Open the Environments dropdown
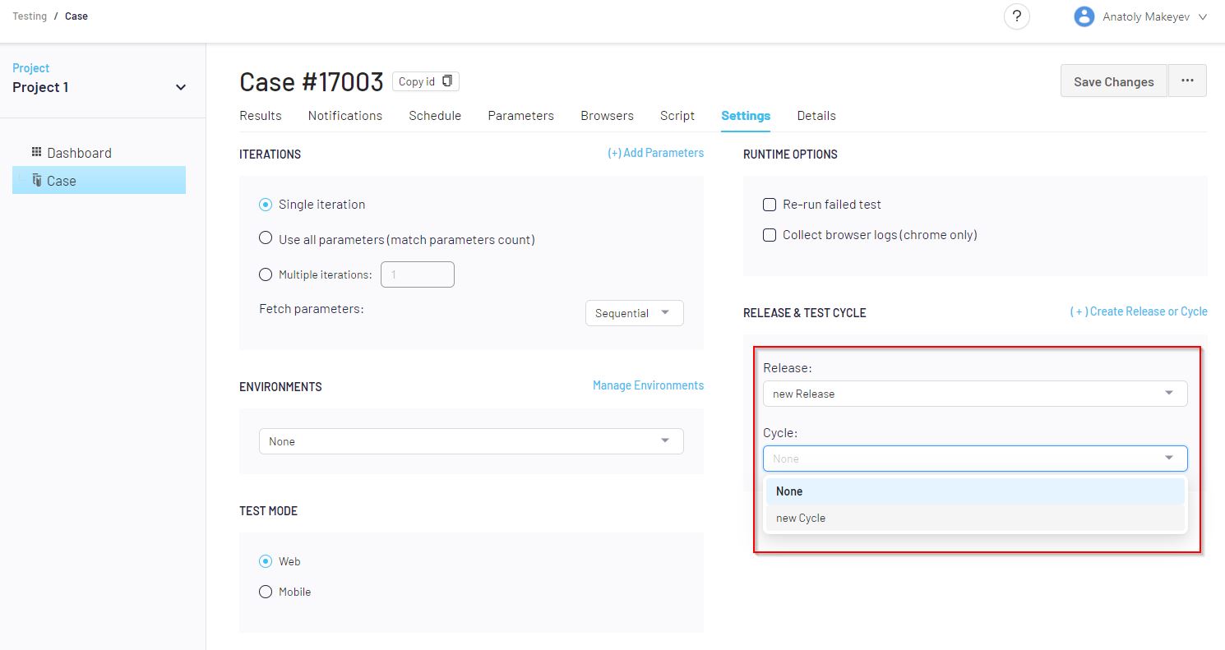Image resolution: width=1225 pixels, height=650 pixels. tap(471, 441)
